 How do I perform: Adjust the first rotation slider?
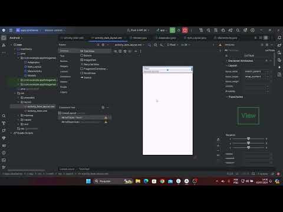pos(248,139)
